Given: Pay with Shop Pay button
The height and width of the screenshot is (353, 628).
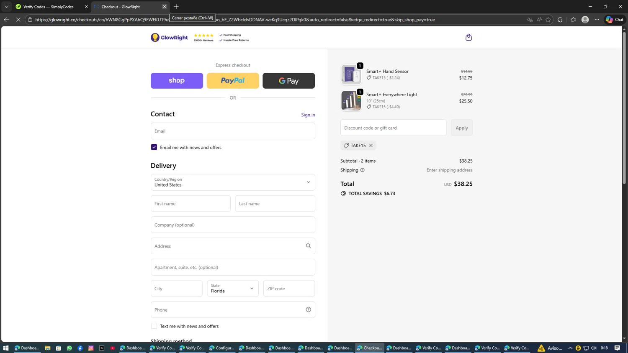Looking at the screenshot, I should 177,81.
